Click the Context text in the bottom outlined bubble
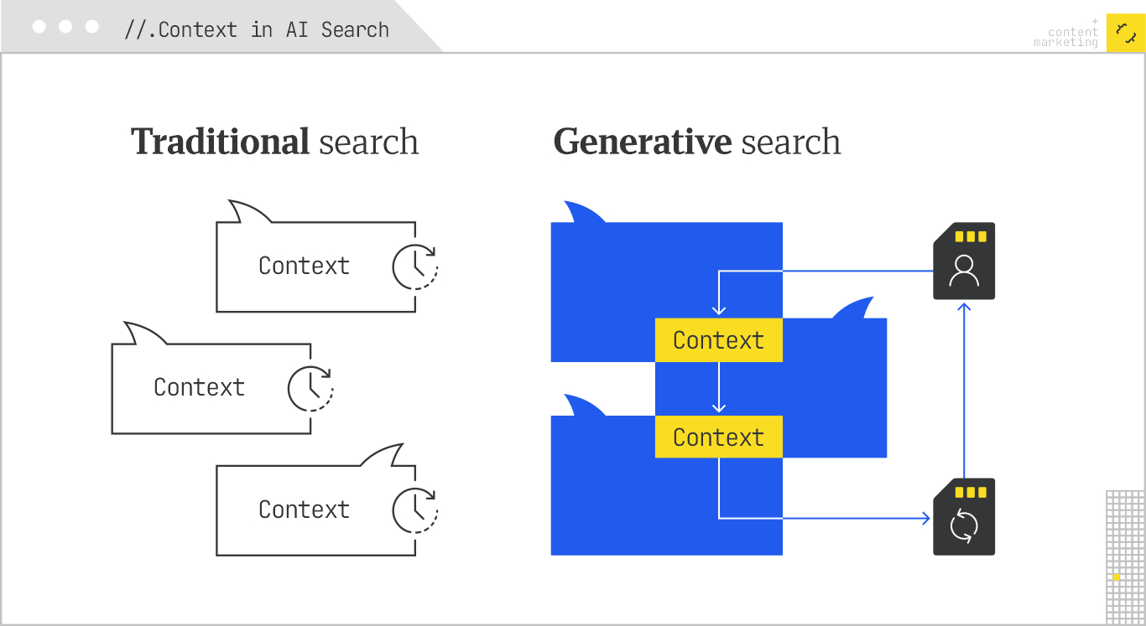The image size is (1146, 626). click(304, 510)
